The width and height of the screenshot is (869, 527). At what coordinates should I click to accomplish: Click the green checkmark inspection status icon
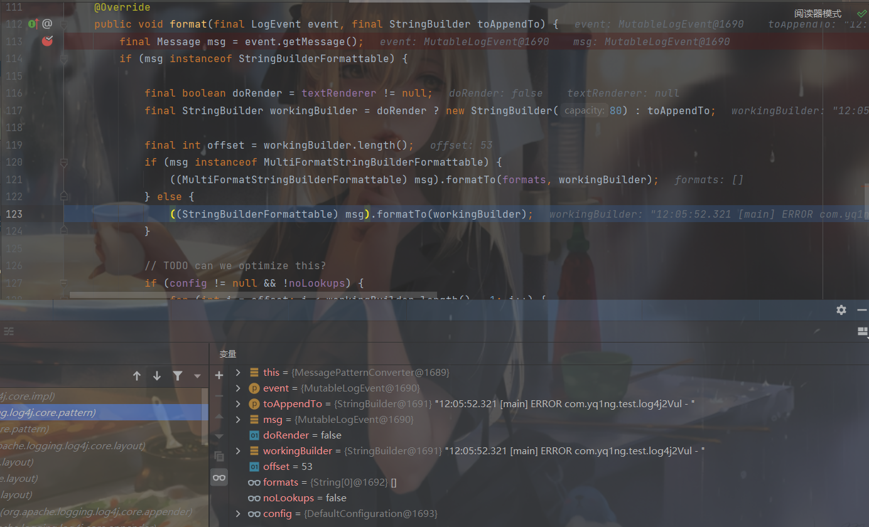tap(861, 13)
